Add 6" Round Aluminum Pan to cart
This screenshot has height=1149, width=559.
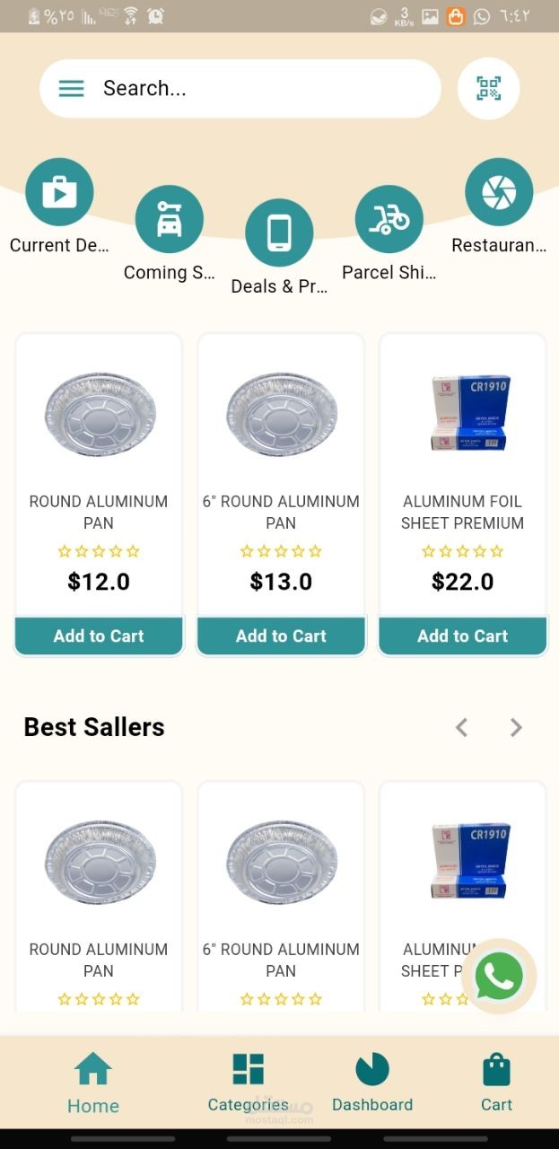(x=281, y=636)
